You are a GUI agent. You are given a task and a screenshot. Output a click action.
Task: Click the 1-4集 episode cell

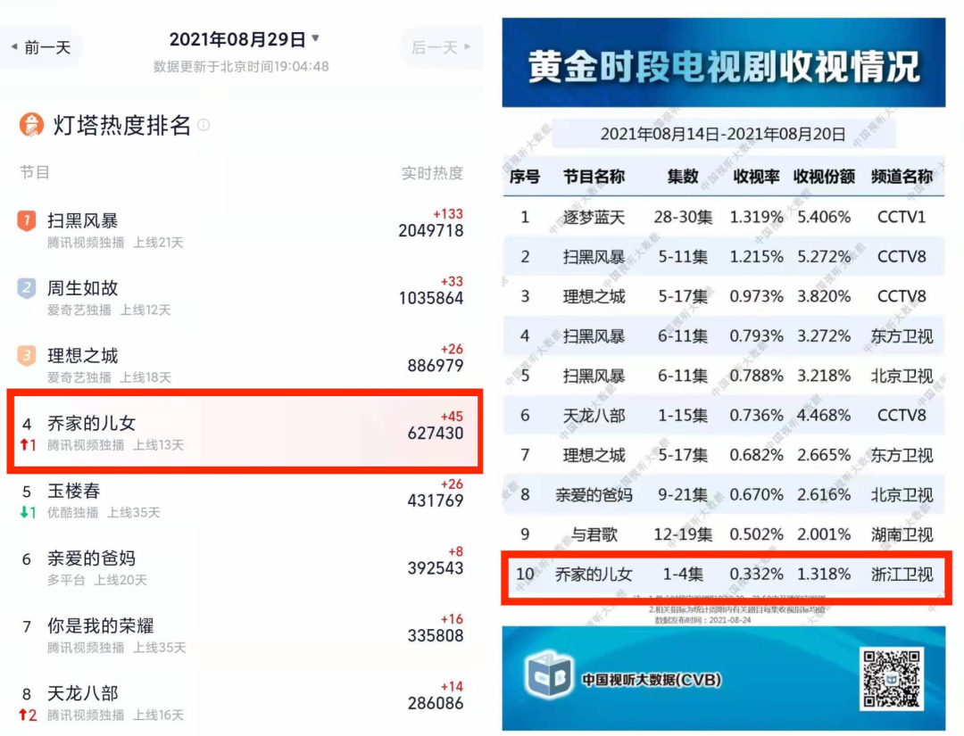tap(683, 575)
